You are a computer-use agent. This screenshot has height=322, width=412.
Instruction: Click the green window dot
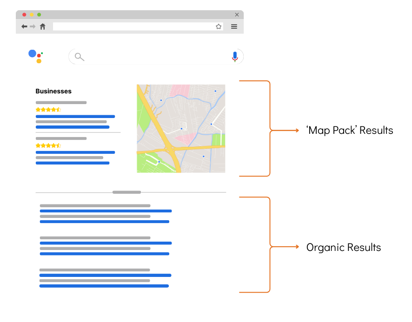[39, 15]
